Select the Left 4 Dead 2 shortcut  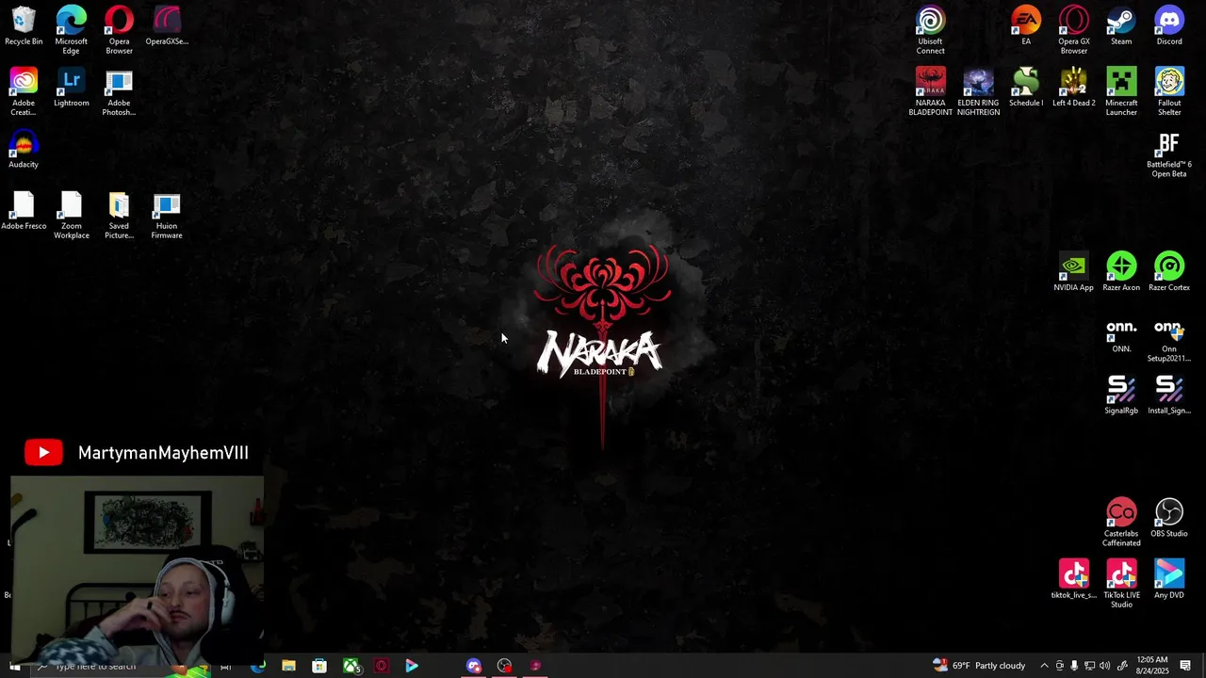pyautogui.click(x=1074, y=88)
